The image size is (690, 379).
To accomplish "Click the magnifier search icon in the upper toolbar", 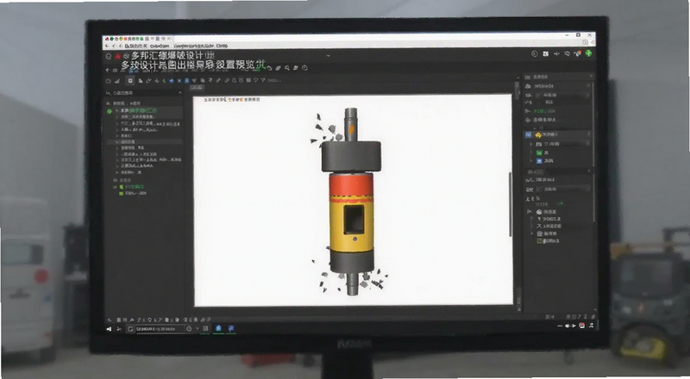I will point(287,68).
